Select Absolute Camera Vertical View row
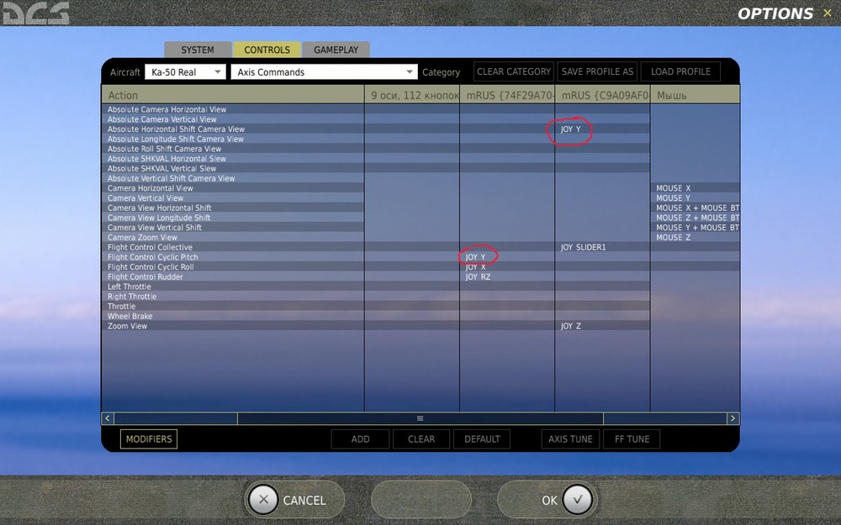Image resolution: width=841 pixels, height=525 pixels. [x=233, y=119]
